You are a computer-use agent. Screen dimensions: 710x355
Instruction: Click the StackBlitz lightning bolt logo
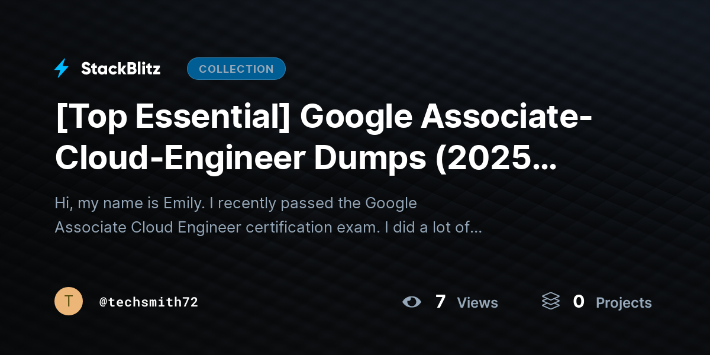pos(62,69)
